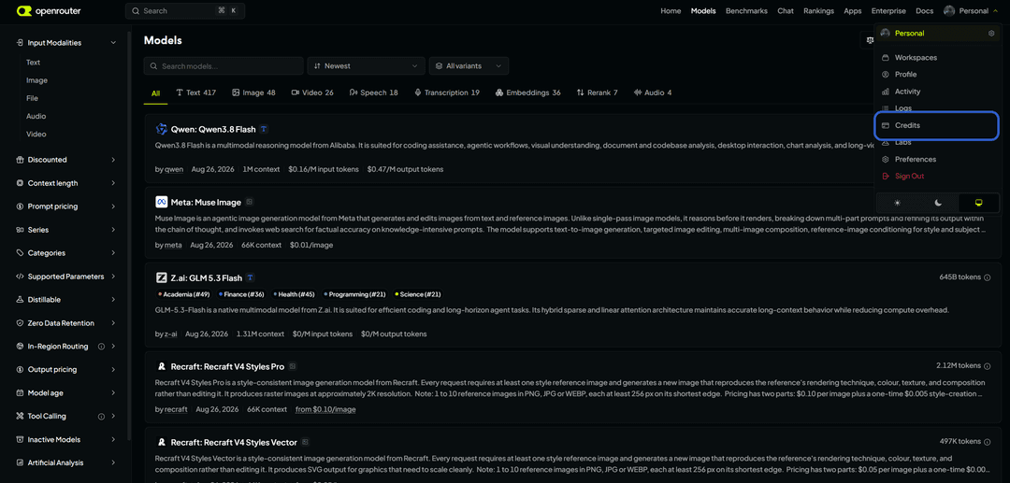Filter by Audio input modality in sidebar

tap(36, 117)
